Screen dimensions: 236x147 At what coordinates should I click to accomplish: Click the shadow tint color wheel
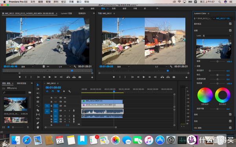point(205,95)
